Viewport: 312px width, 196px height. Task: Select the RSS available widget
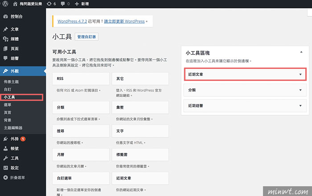pos(81,79)
